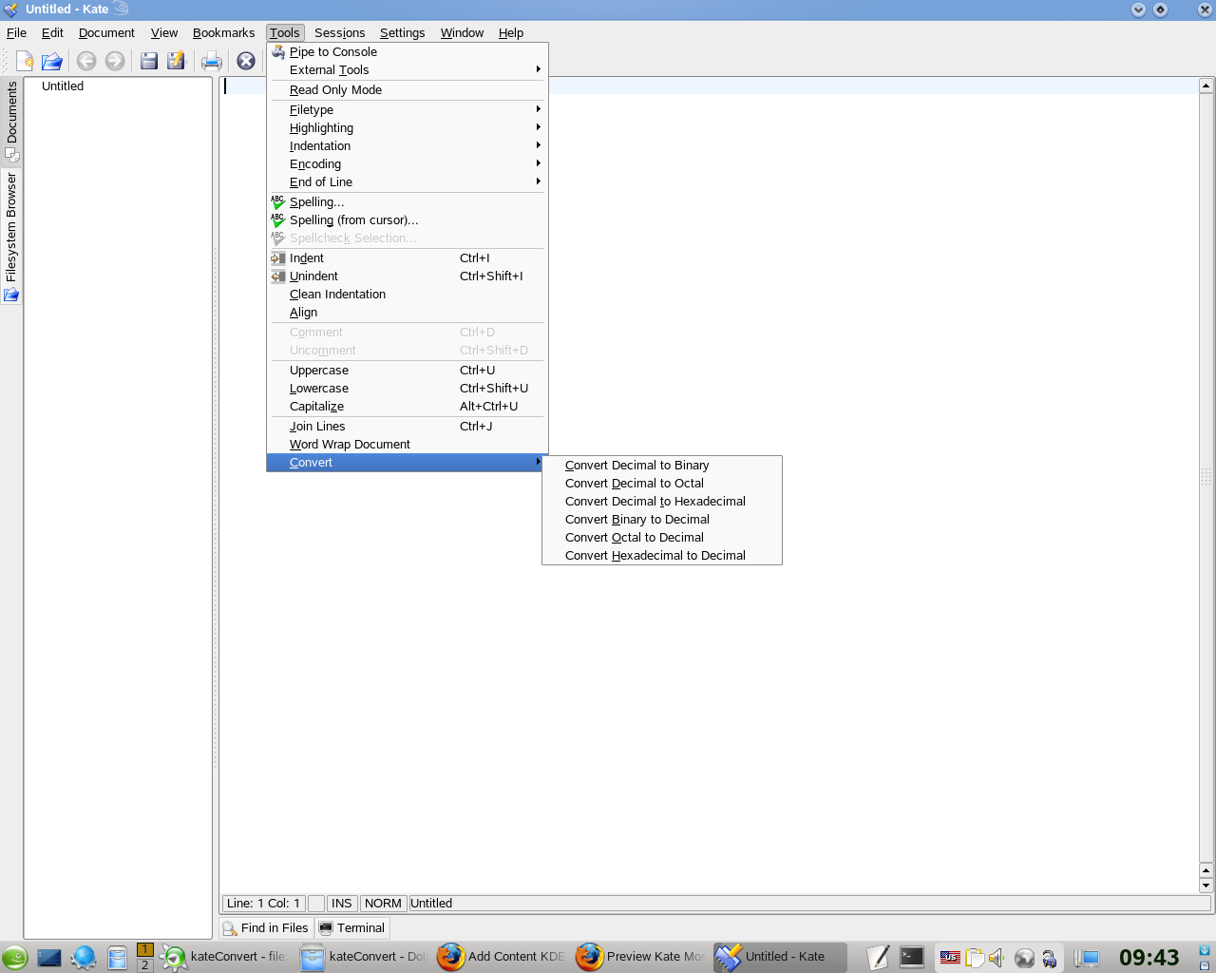Toggle Read Only Mode
This screenshot has width=1216, height=973.
(x=407, y=90)
